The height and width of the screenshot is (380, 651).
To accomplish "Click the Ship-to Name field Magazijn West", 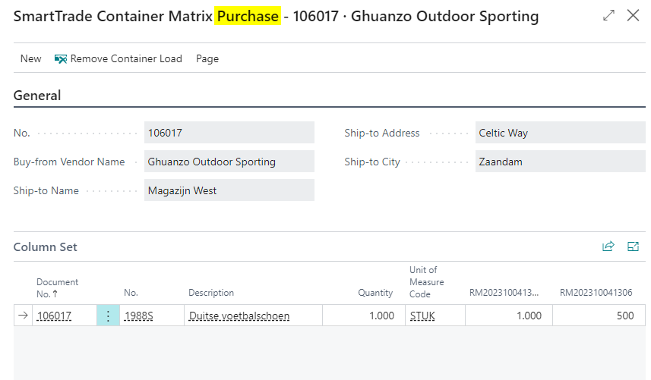I will point(229,190).
